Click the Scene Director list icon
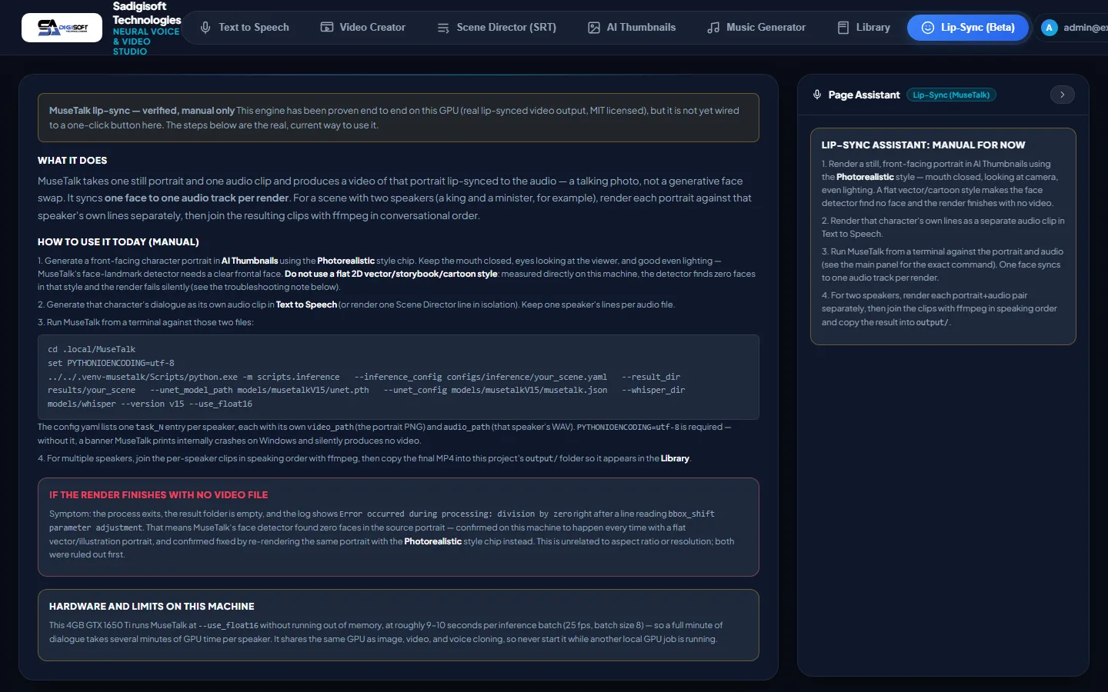 click(x=443, y=28)
